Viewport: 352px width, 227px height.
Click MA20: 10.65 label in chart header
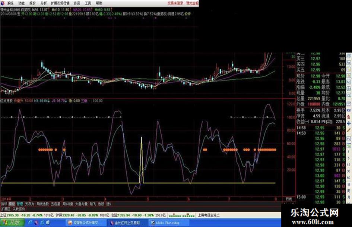pyautogui.click(x=82, y=10)
